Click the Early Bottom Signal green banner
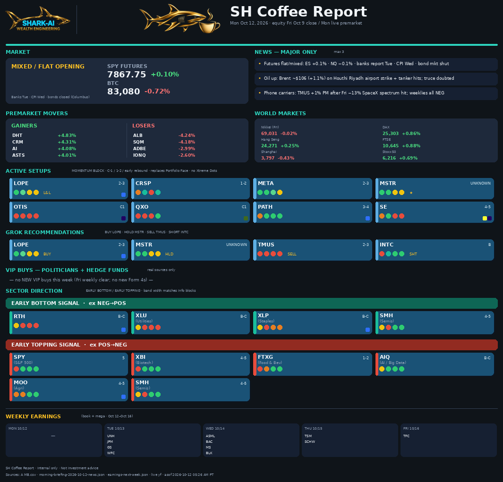 (x=251, y=304)
